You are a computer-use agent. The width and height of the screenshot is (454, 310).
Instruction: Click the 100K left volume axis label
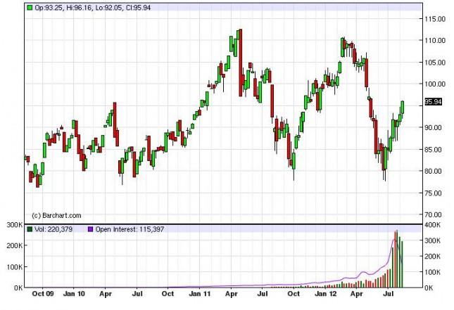coord(15,266)
